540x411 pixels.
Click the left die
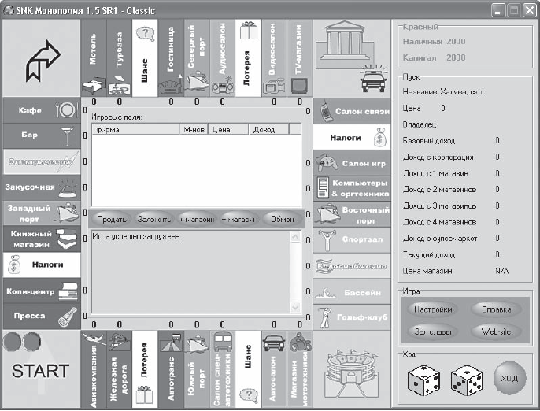click(x=423, y=380)
